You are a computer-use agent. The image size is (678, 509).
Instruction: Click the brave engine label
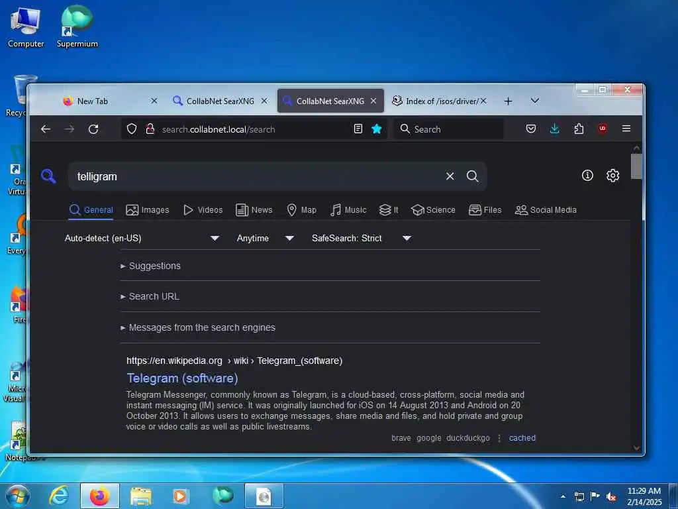[401, 438]
